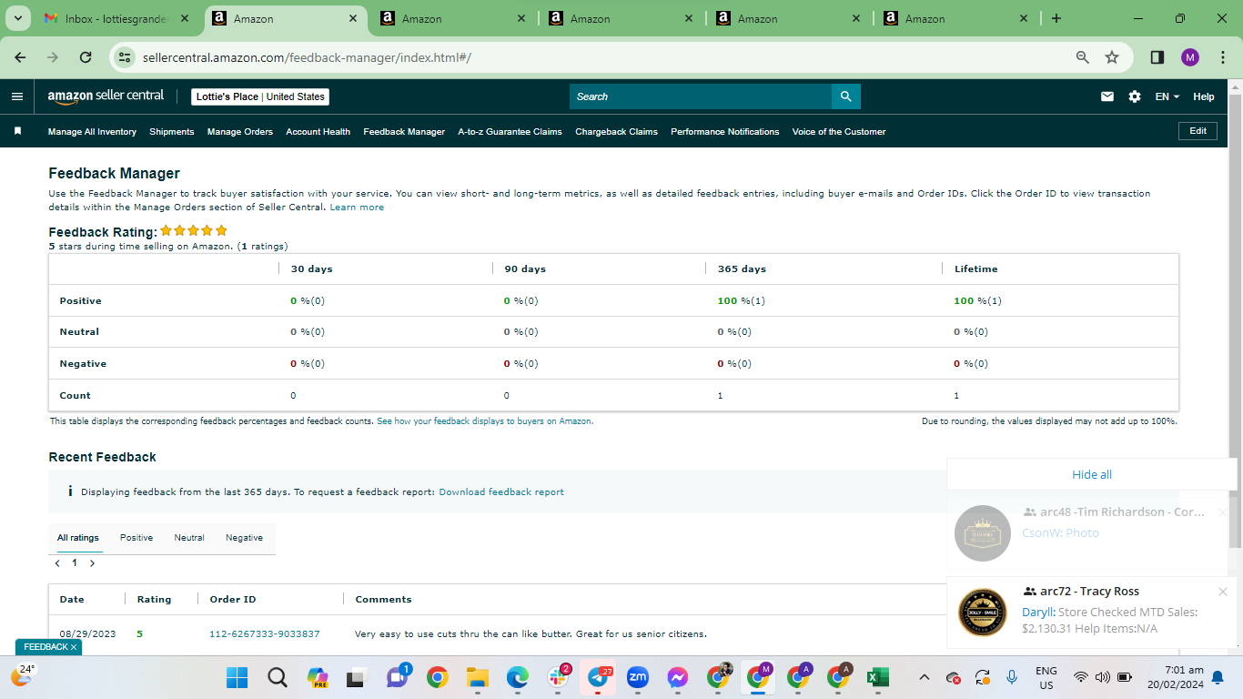1243x699 pixels.
Task: Click the Amazon Seller Central logo
Action: coord(106,96)
